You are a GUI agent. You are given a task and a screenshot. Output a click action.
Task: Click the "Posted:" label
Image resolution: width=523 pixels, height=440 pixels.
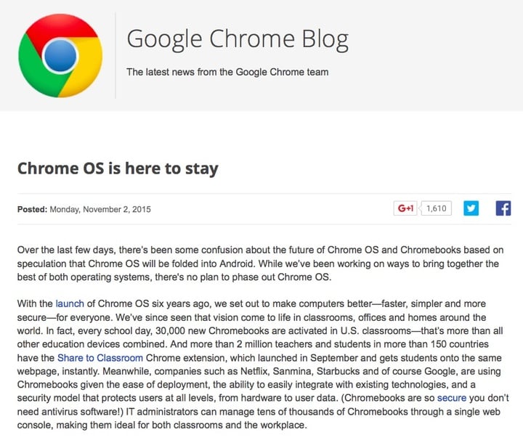click(x=32, y=210)
